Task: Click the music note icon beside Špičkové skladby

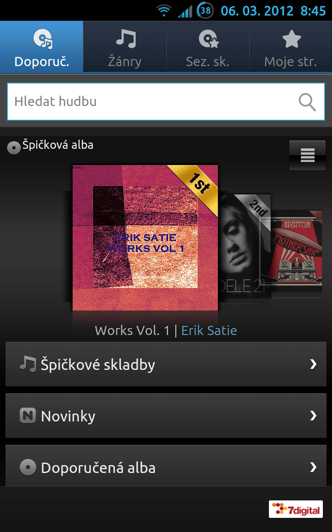Action: pos(28,364)
